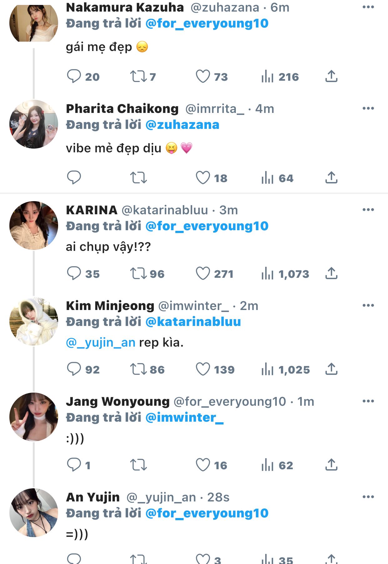Reply to Nakamura Kazuha's tweet

coord(74,76)
